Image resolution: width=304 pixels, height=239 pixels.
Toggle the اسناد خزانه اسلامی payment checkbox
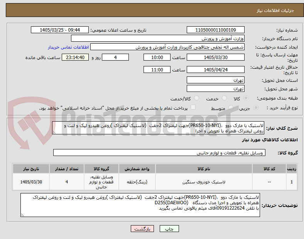[193, 107]
